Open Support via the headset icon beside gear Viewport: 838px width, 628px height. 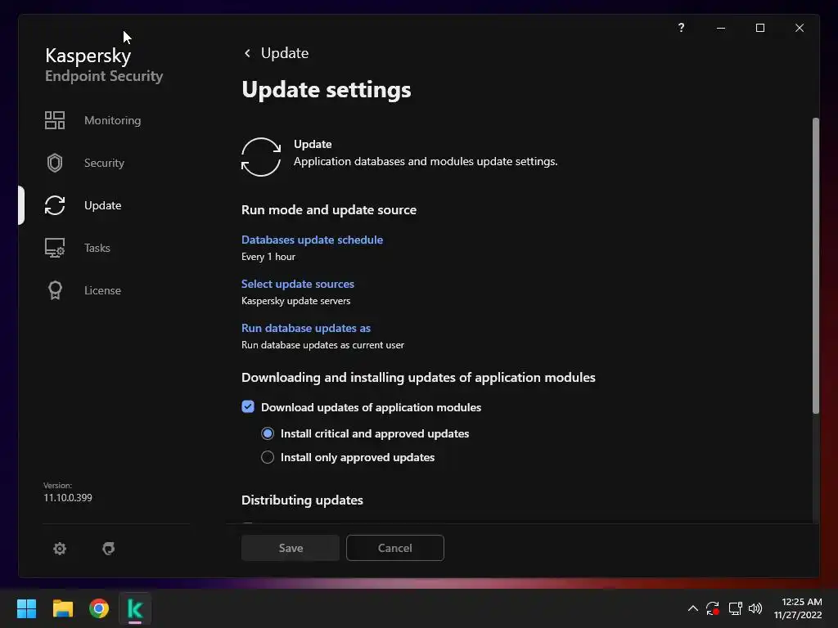click(x=109, y=549)
